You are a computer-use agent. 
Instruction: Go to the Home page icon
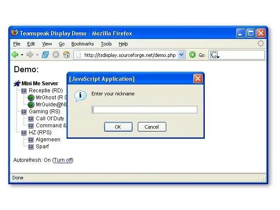point(66,55)
